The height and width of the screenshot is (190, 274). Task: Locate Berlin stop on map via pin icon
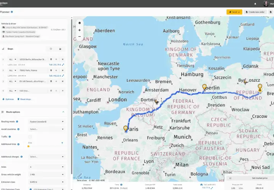[x=51, y=59]
